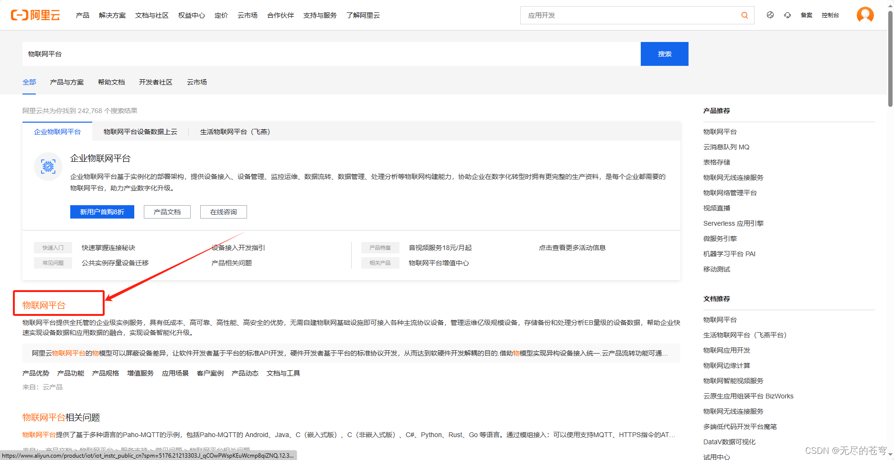Select the 全部 results tab
The width and height of the screenshot is (894, 460).
pyautogui.click(x=29, y=82)
